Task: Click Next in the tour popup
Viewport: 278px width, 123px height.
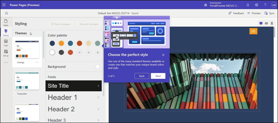Action: [x=158, y=76]
